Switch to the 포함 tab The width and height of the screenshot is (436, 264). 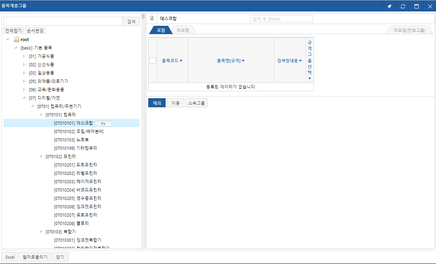[161, 30]
